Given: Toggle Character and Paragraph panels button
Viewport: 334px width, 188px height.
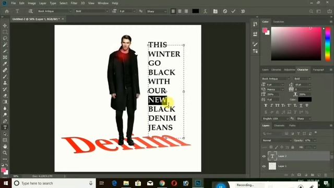Looking at the screenshot, I should (x=216, y=11).
